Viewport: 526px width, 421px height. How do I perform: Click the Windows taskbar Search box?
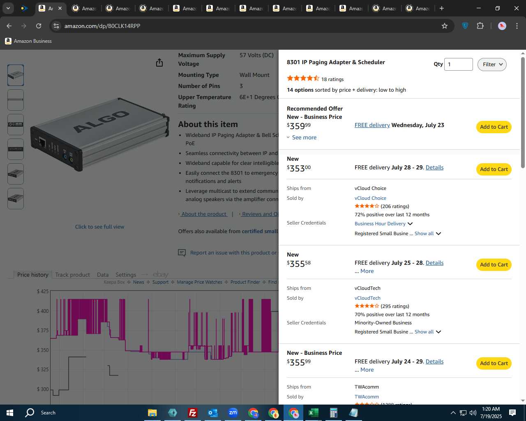(x=48, y=413)
